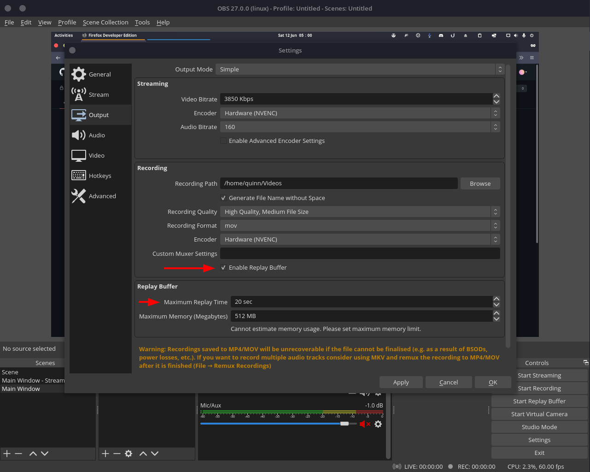Remove the selected scene with the minus icon
This screenshot has width=590, height=472.
18,454
